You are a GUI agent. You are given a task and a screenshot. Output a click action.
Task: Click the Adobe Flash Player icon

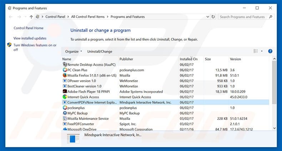pos(65,91)
